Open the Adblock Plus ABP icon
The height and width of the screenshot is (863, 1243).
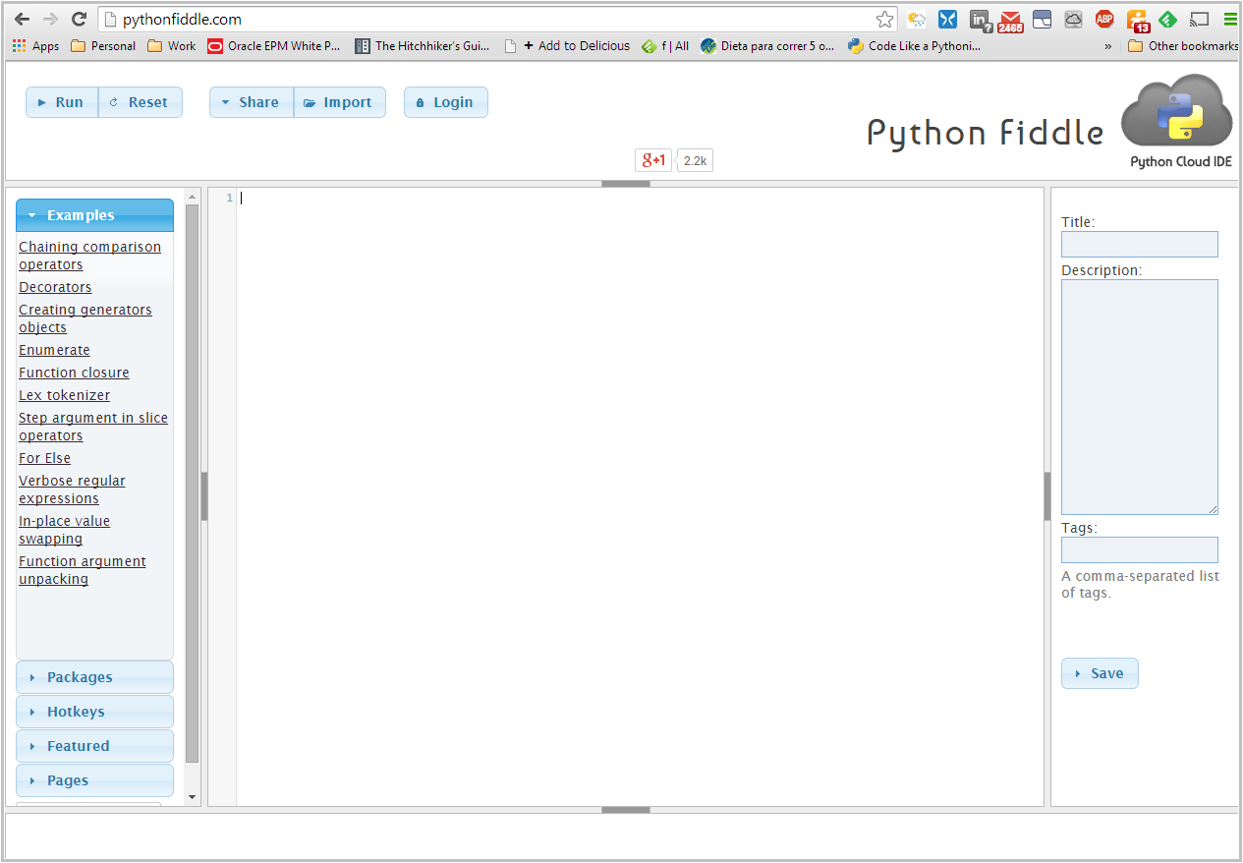(x=1104, y=19)
